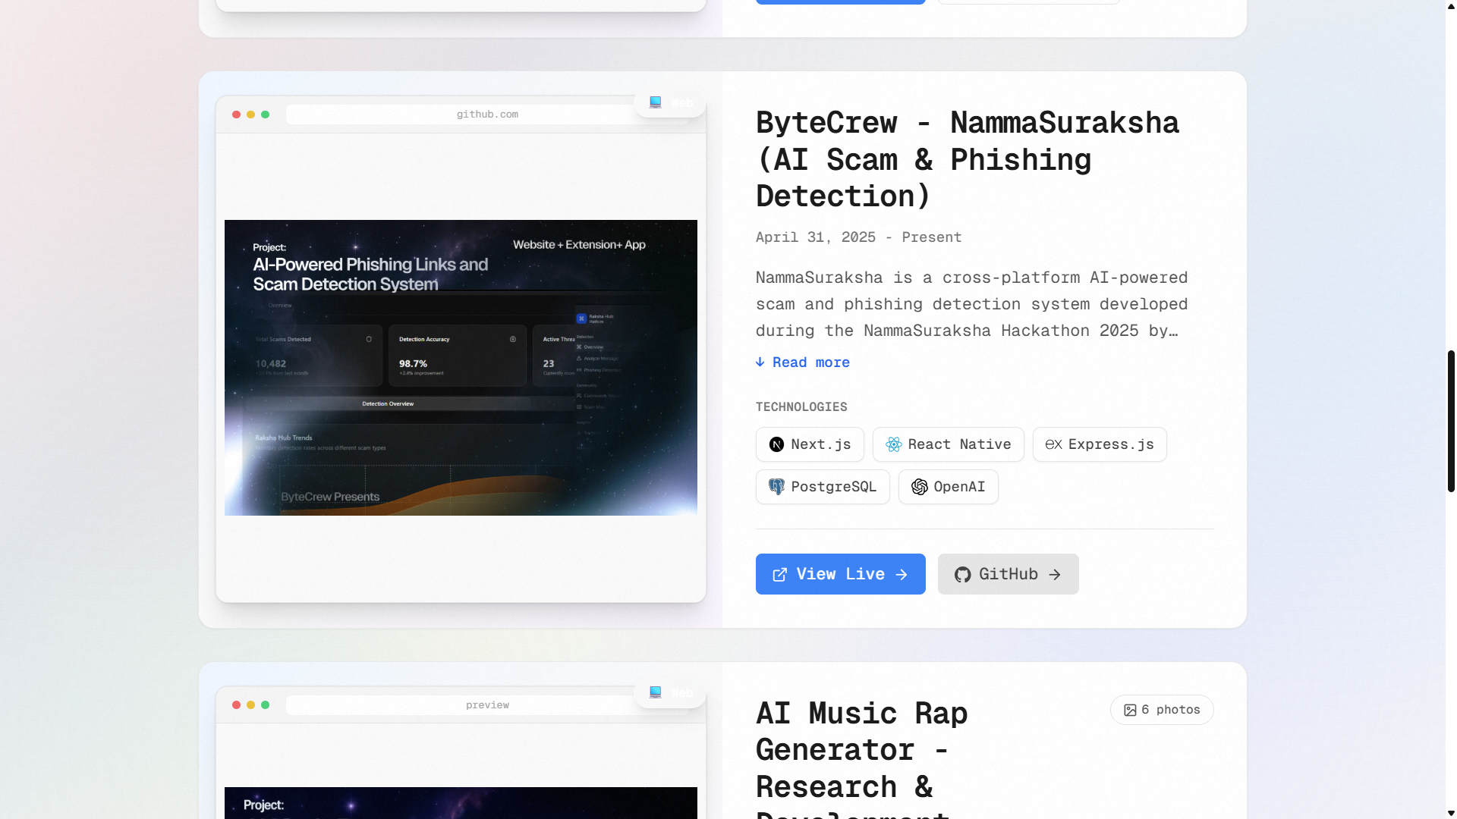Click the Express.js logo icon
Image resolution: width=1457 pixels, height=819 pixels.
pos(1053,444)
